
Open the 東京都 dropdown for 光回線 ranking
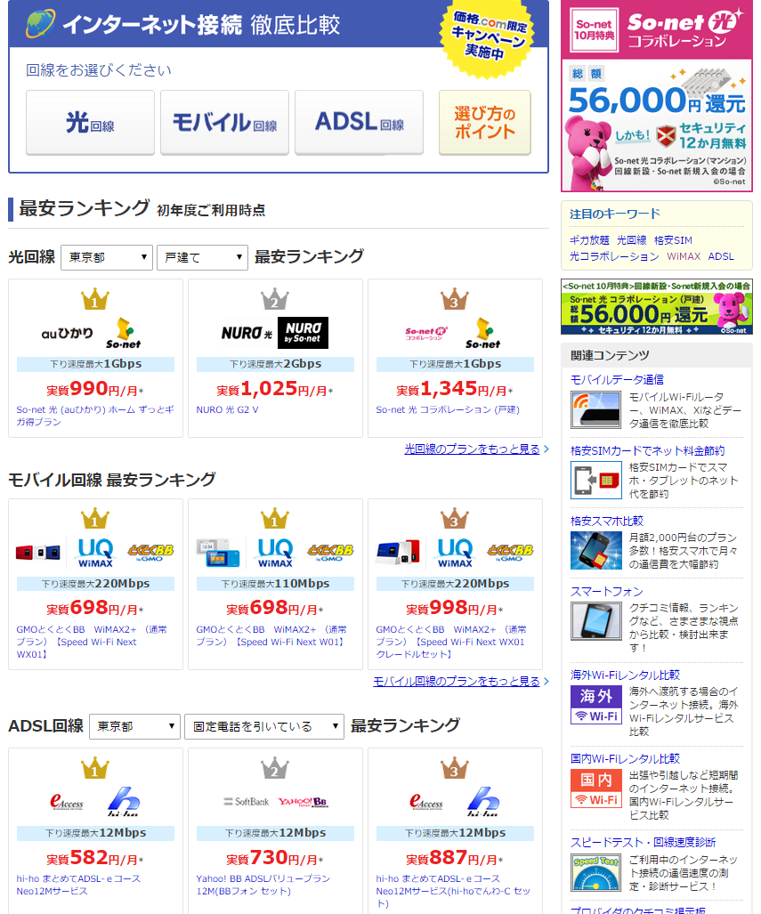pos(107,257)
